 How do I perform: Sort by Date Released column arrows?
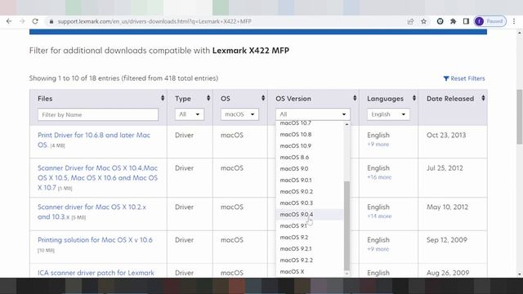[x=483, y=98]
